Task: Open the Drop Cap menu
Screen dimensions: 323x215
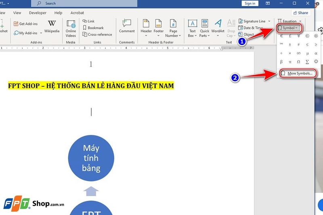Action: (x=231, y=28)
